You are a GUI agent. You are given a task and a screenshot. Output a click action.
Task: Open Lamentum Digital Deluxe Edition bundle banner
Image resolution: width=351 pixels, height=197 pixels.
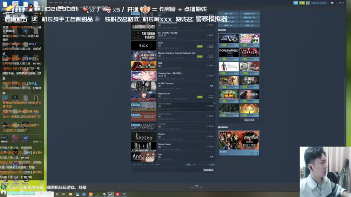[x=239, y=143]
